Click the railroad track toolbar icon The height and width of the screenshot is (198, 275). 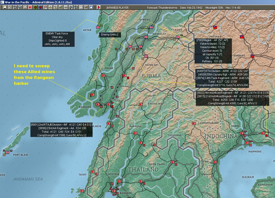coord(86,7)
